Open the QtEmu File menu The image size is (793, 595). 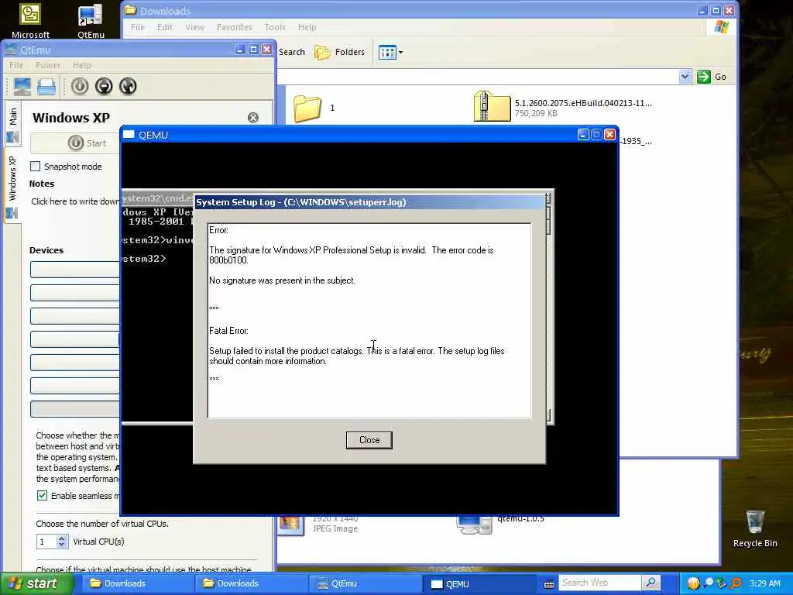16,65
